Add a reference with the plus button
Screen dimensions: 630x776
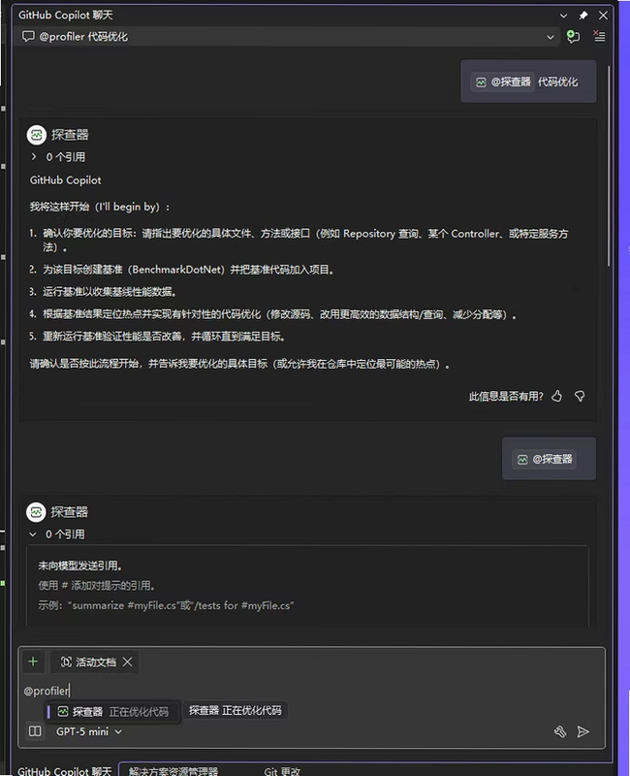point(33,662)
